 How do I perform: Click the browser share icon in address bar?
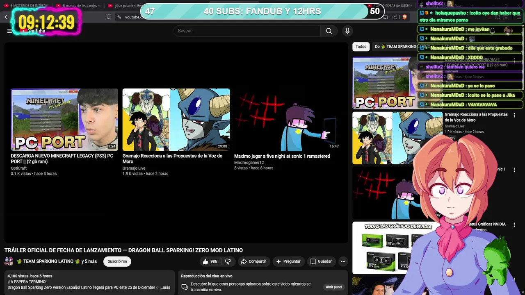point(395,17)
